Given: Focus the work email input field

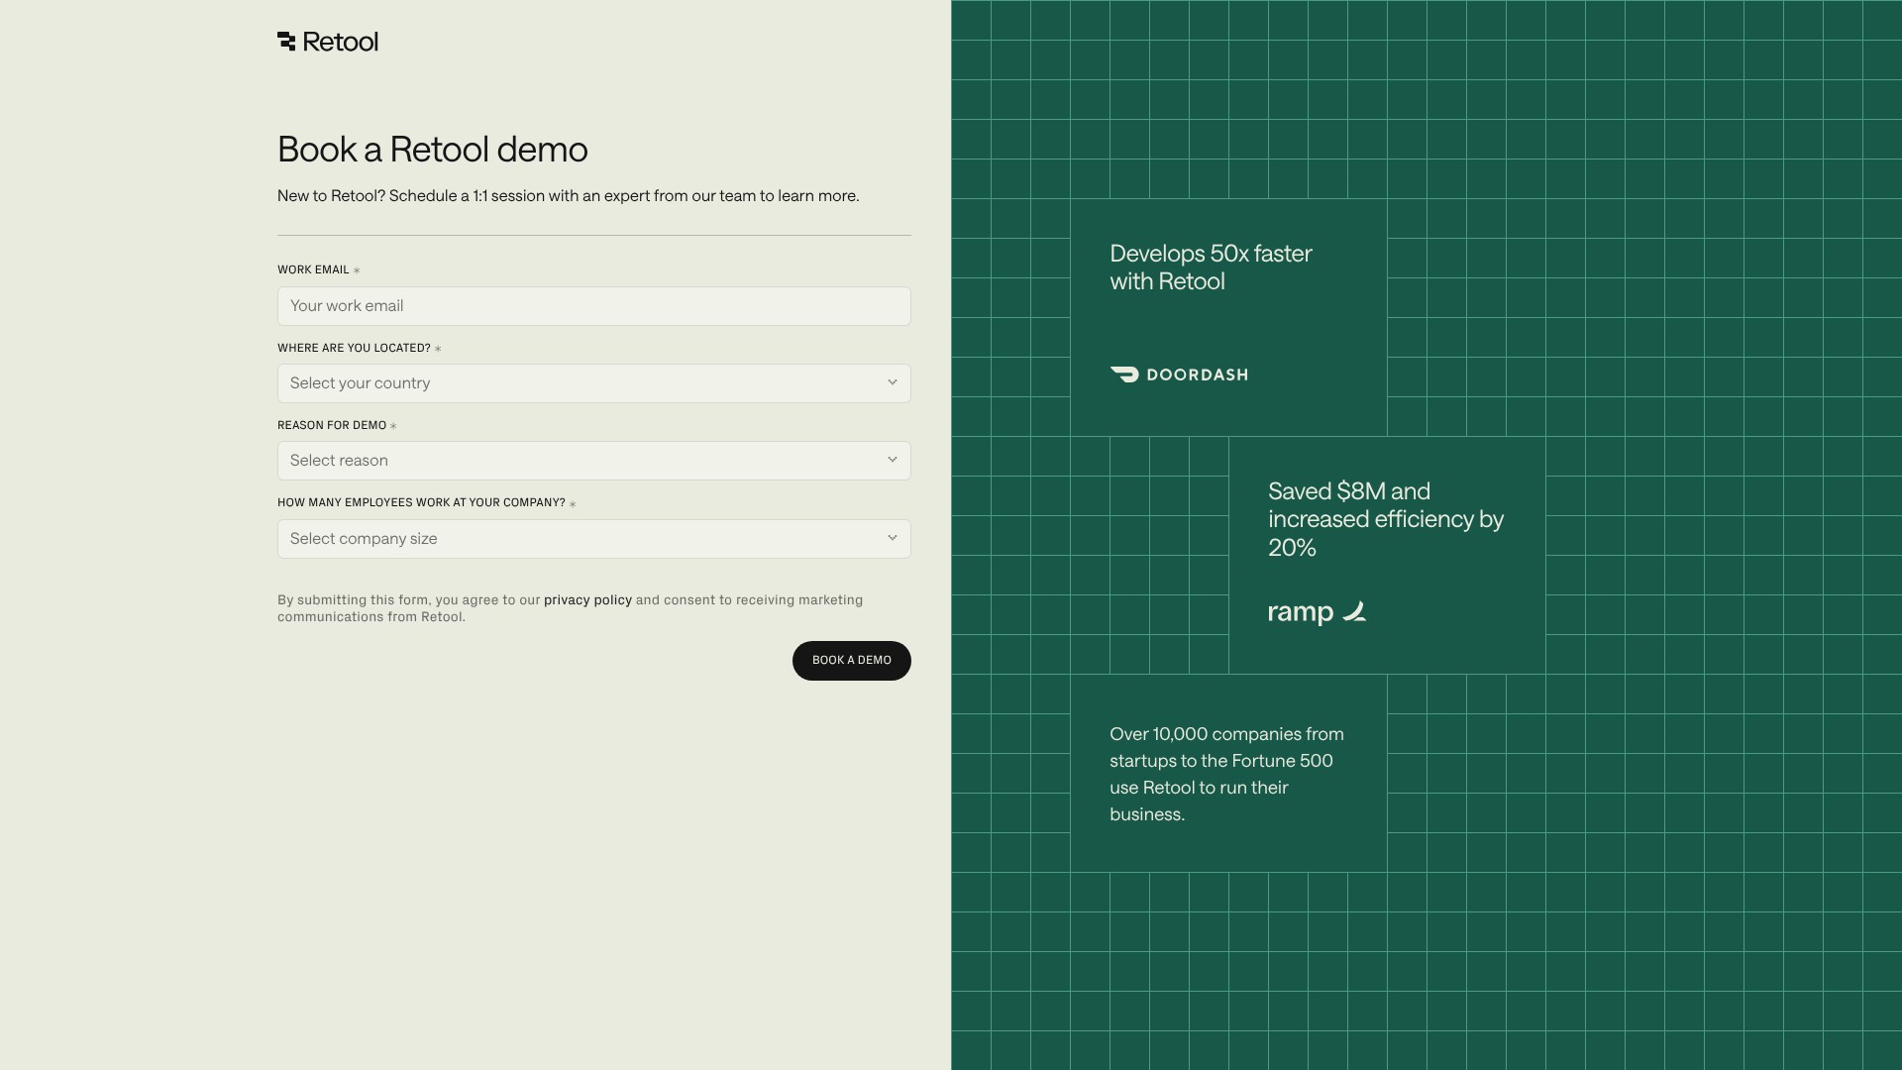Looking at the screenshot, I should 594,306.
